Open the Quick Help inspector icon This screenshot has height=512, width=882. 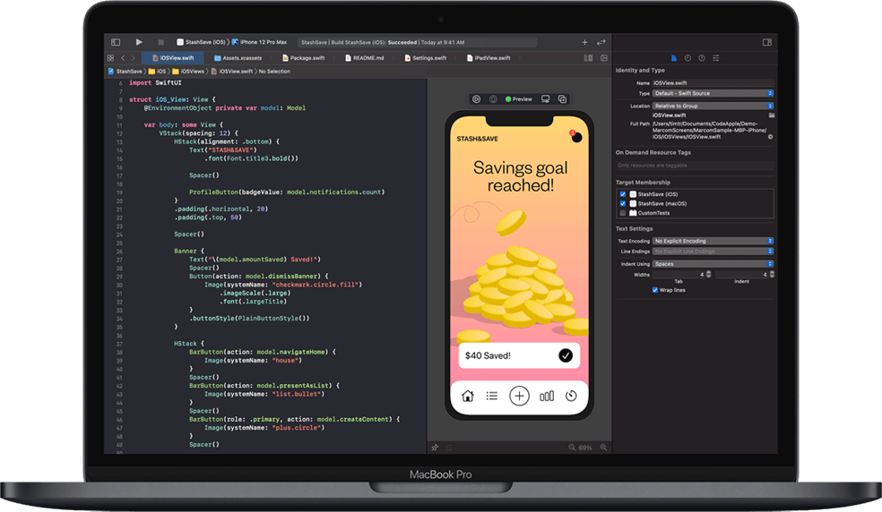(701, 57)
